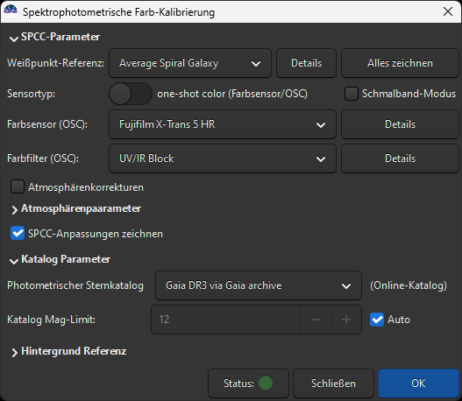Toggle the Sensortyp switch
The height and width of the screenshot is (401, 462).
(x=131, y=94)
